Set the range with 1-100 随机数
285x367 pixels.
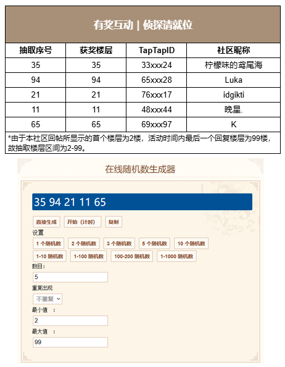click(x=89, y=256)
